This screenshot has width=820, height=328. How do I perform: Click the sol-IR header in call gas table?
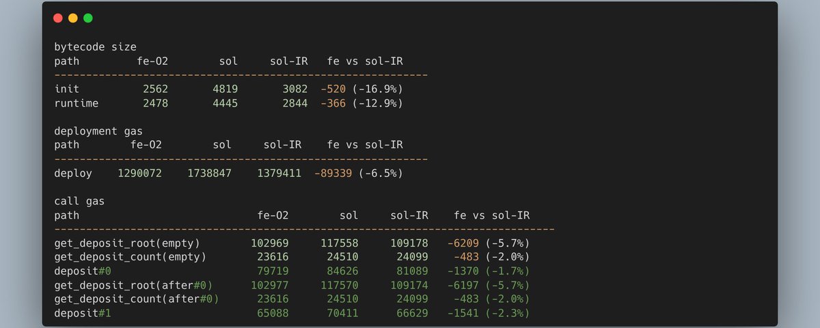click(x=409, y=215)
